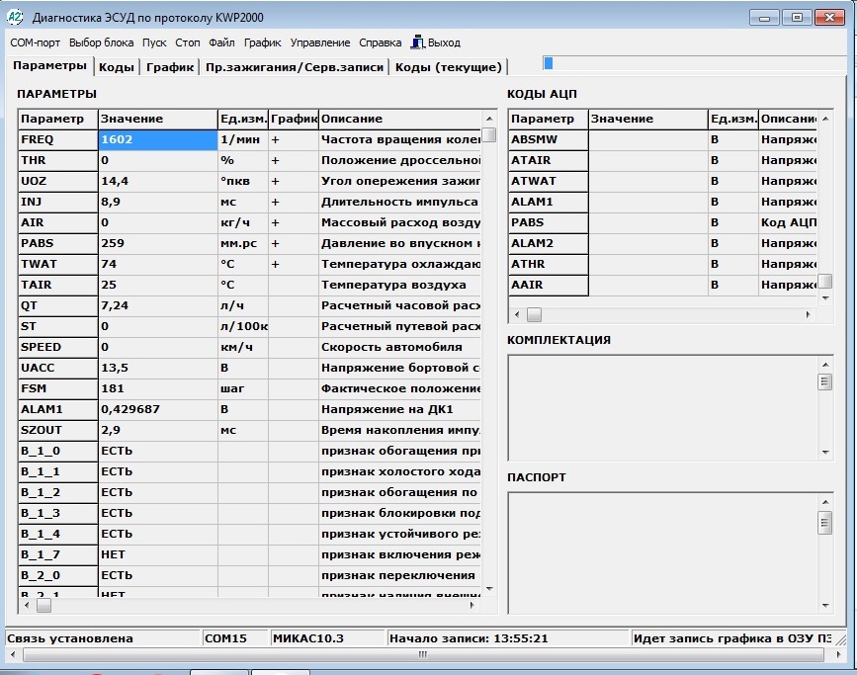Click the bottom status bar horizontal scrollbar

[423, 654]
